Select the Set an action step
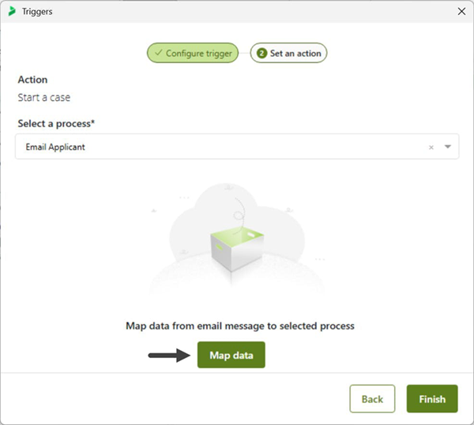The image size is (474, 425). [x=288, y=53]
